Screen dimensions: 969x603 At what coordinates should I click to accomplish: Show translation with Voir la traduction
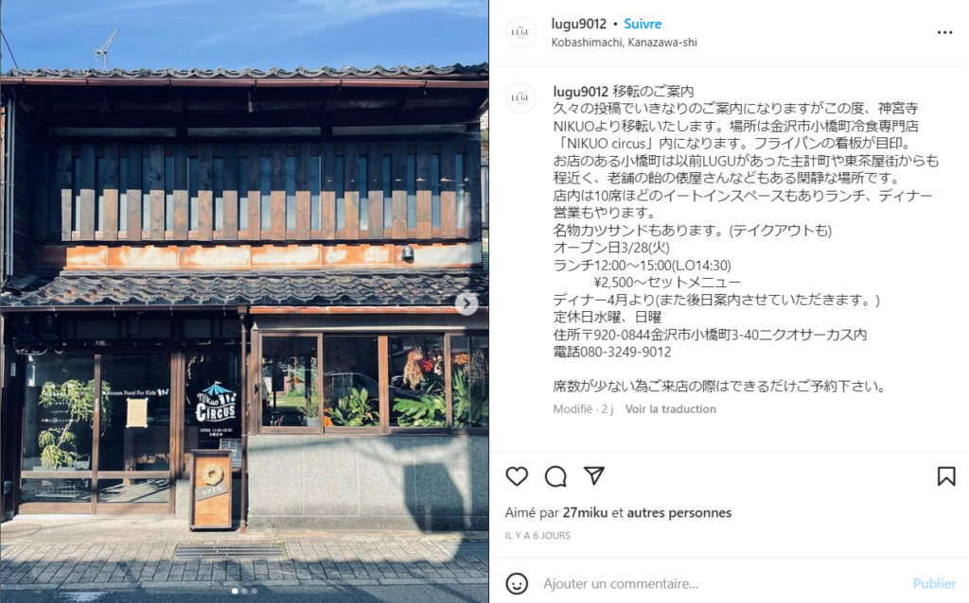(671, 409)
